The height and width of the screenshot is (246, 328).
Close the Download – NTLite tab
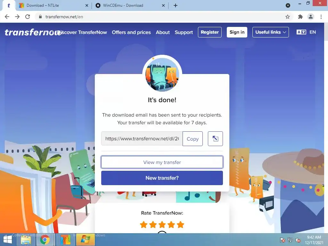pyautogui.click(x=87, y=5)
